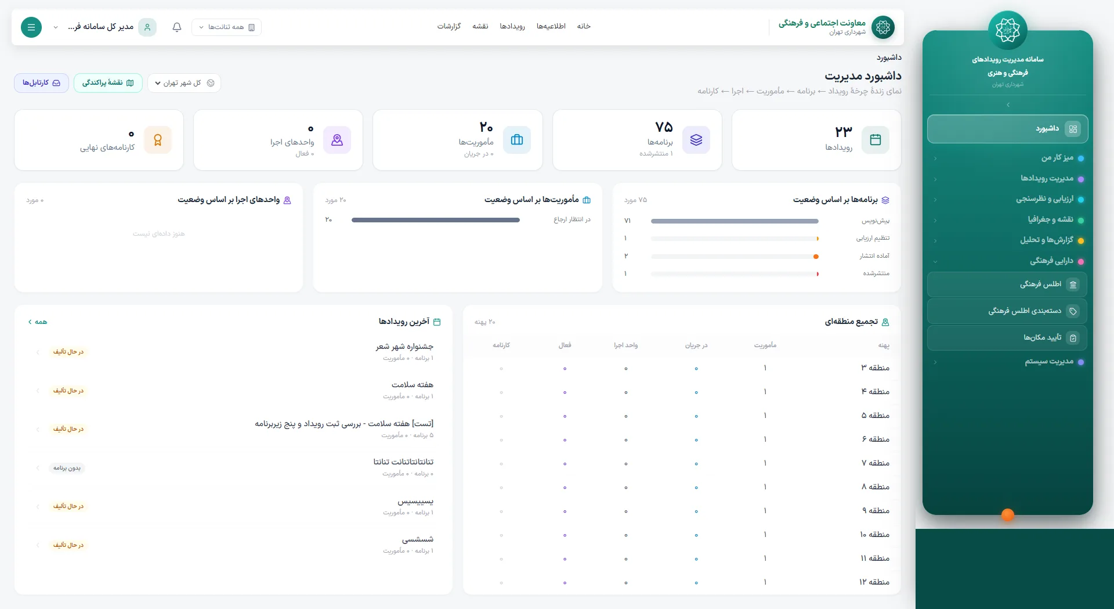Open ارزیابی و نظرسنجی sidebar item

1007,199
